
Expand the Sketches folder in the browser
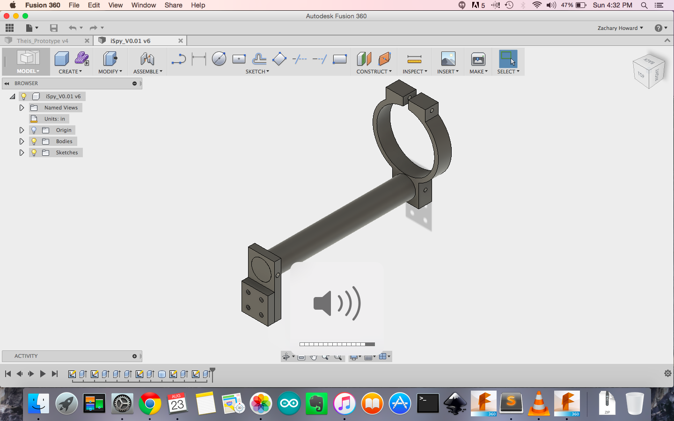(22, 152)
